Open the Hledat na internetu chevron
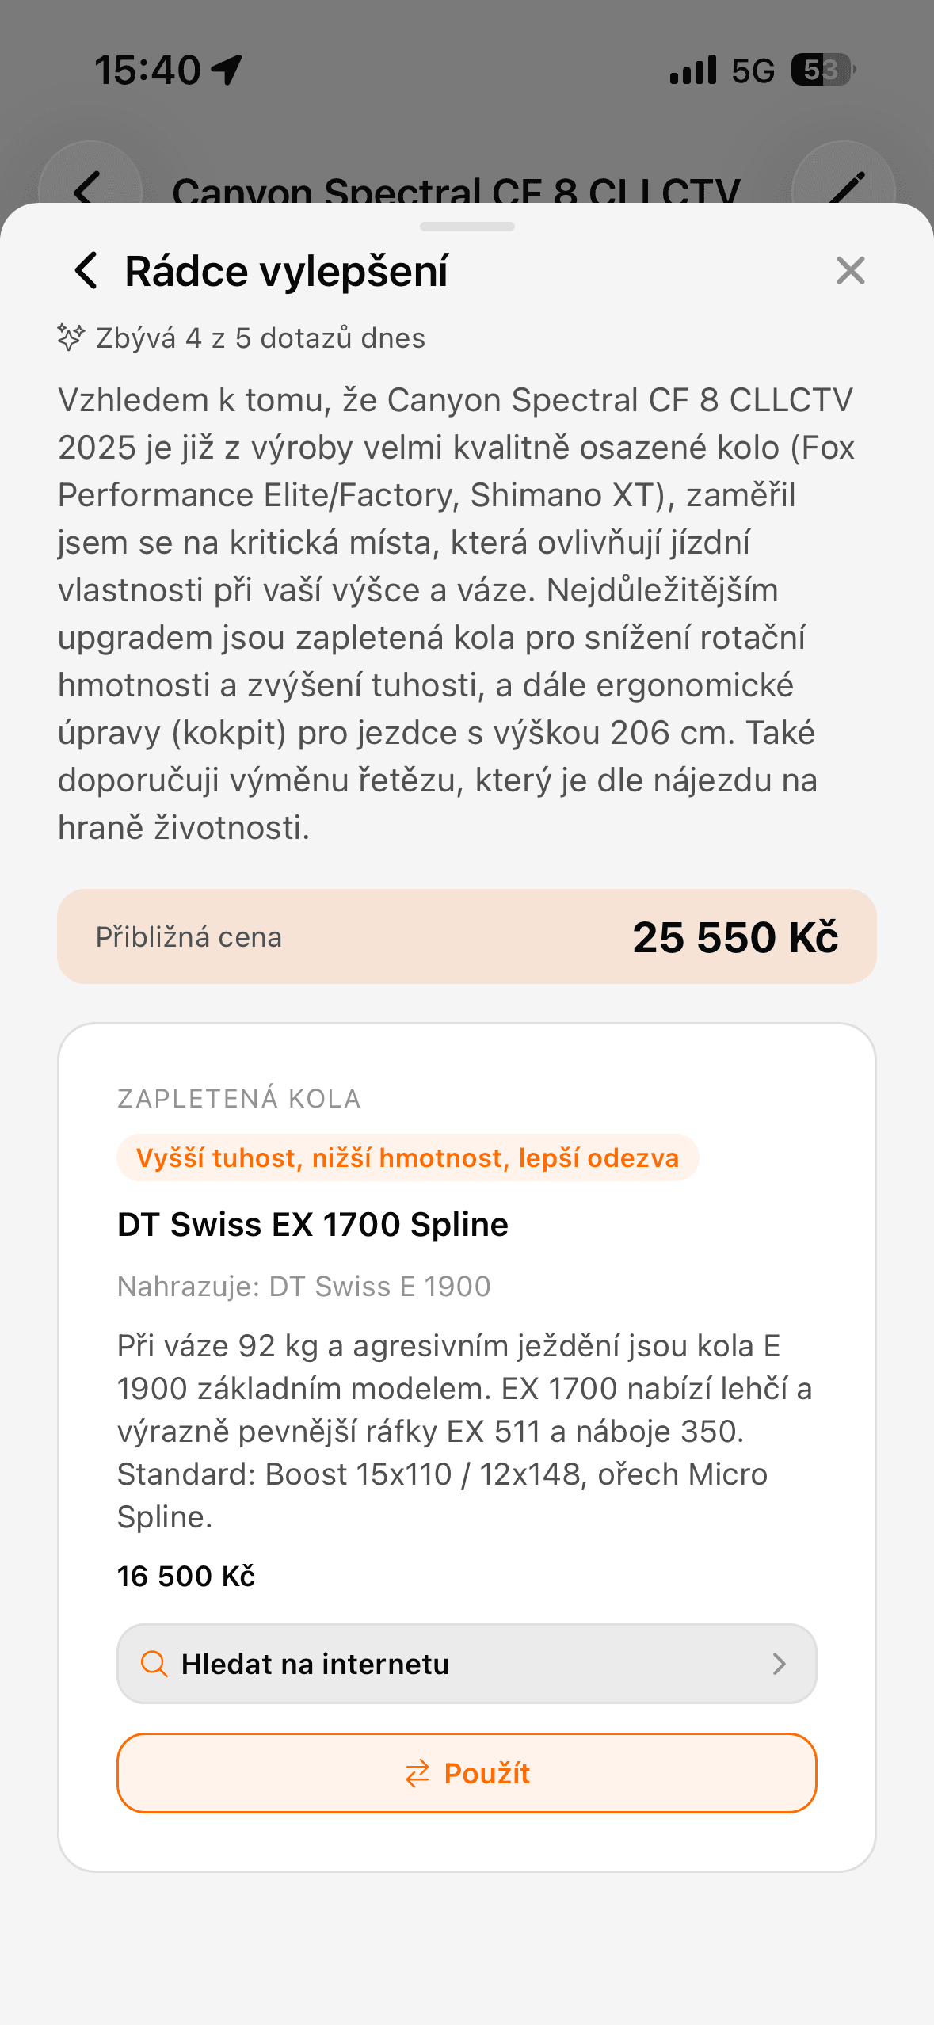Screen dimensions: 934x2025 (x=780, y=1664)
